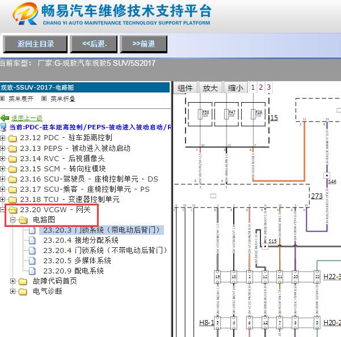Click document icon of 23.20.5 多媒体系统

point(32,260)
